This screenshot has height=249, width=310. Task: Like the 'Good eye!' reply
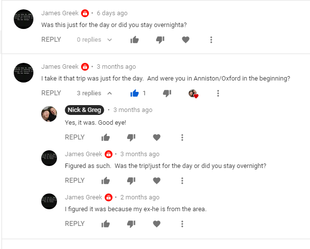point(106,138)
